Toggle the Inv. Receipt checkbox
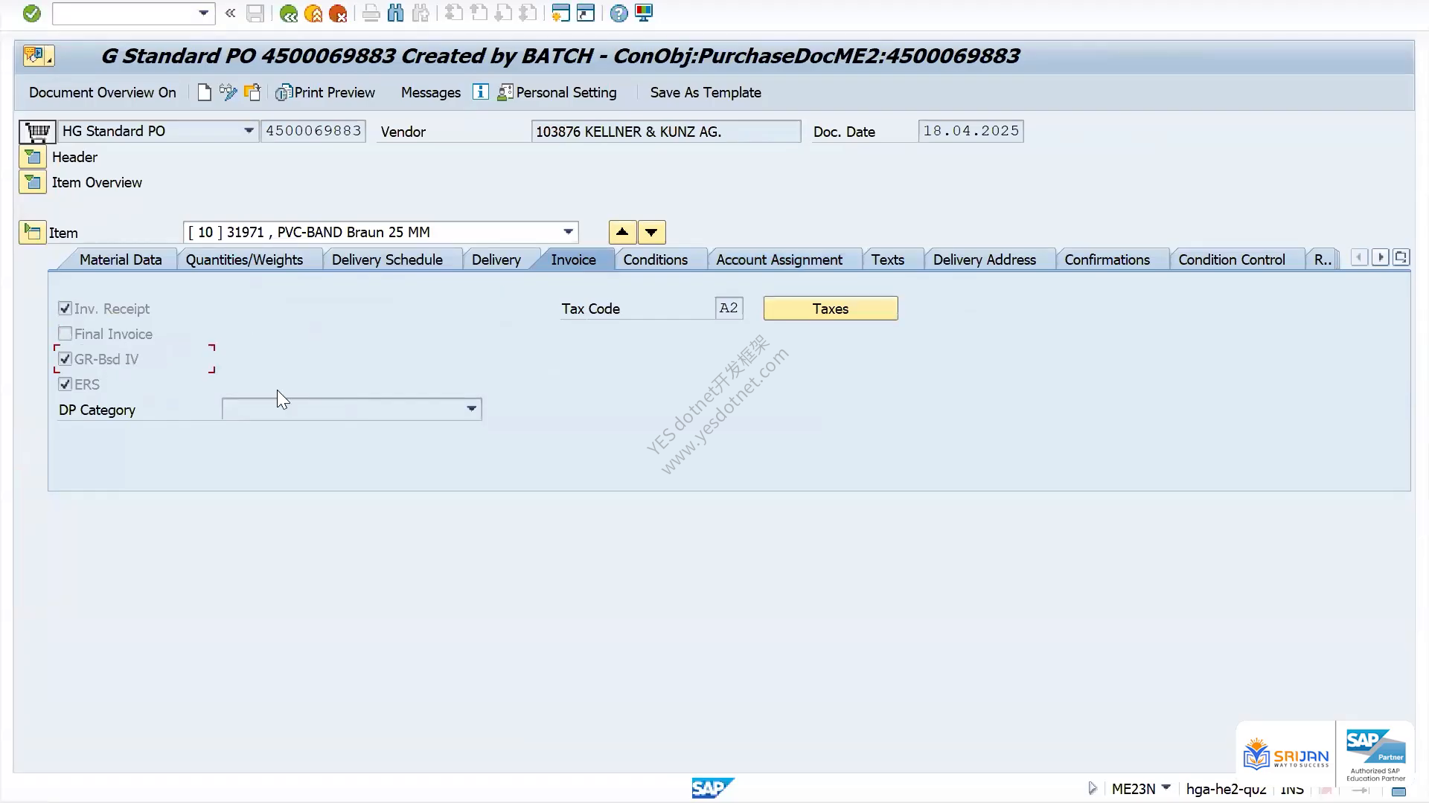This screenshot has height=803, width=1429. point(65,309)
